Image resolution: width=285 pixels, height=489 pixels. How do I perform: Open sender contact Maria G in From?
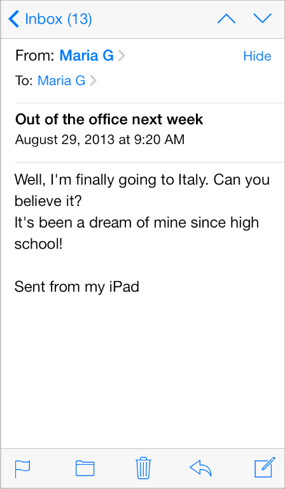point(86,56)
